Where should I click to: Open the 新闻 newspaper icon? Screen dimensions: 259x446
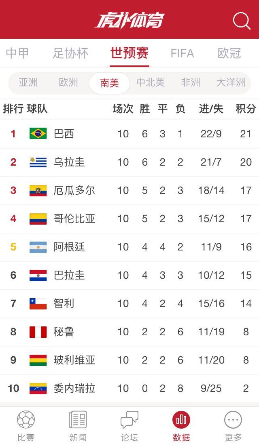(x=78, y=420)
